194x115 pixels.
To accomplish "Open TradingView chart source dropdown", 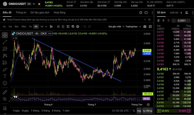I will coord(133,27).
